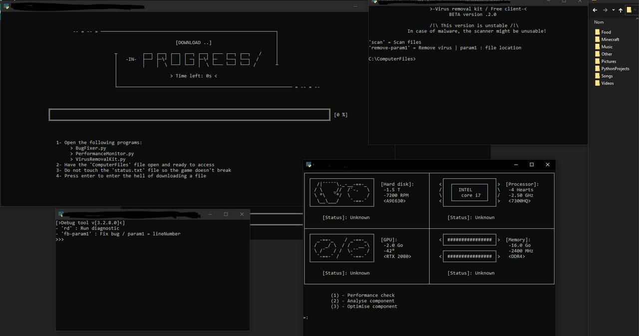This screenshot has width=639, height=336.
Task: Click the '> BugFixer.py' line
Action: click(88, 148)
